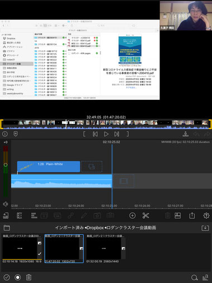Delete selected library items with trash
Image resolution: width=212 pixels, height=283 pixels.
point(28,277)
